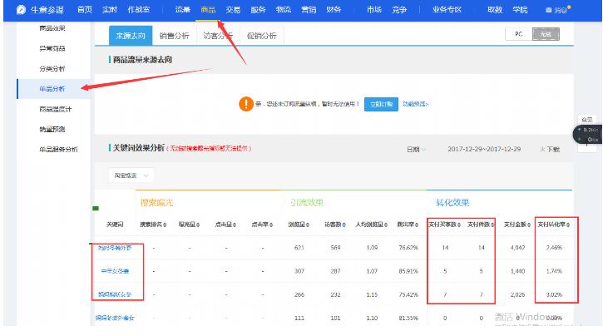Image resolution: width=603 pixels, height=336 pixels.
Task: Sort by 搜索排名 column arrows
Action: 165,225
